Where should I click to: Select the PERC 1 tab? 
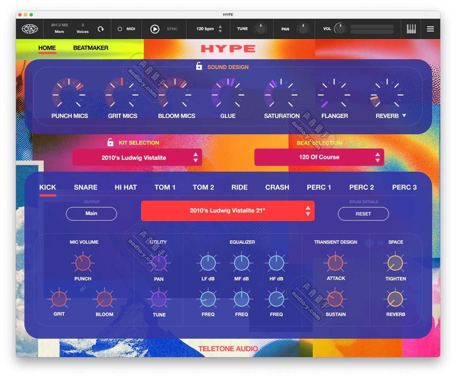click(x=319, y=187)
